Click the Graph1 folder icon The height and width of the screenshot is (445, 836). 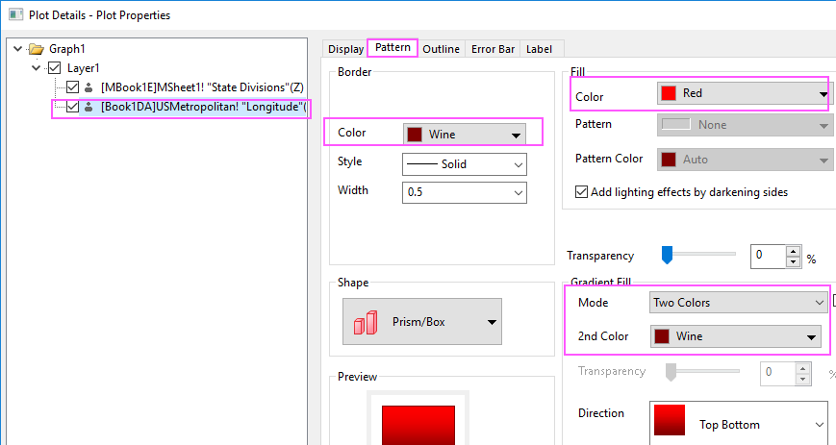click(37, 49)
